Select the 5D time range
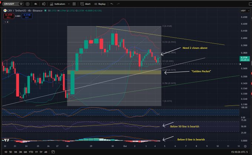The image size is (252, 155). 10,152
